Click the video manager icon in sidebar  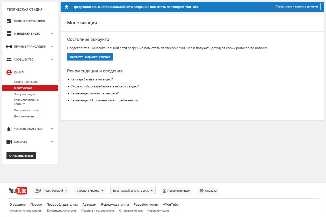[9, 34]
